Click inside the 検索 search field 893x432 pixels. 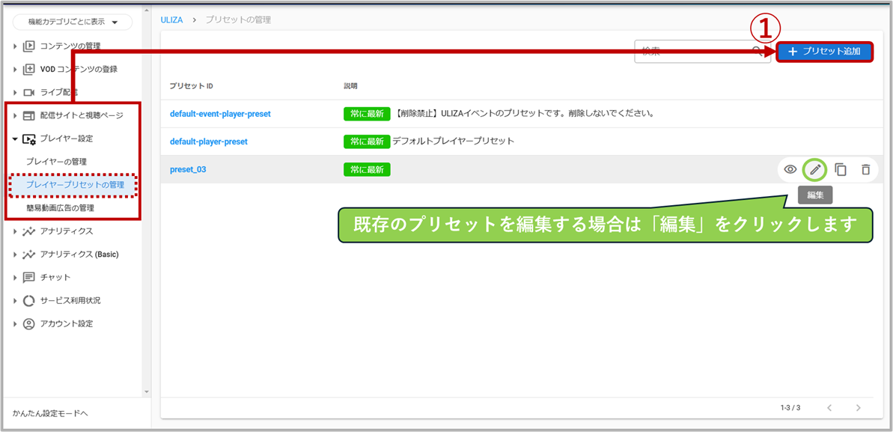[692, 52]
